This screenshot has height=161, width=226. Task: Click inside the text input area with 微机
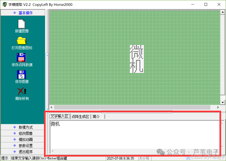[x=135, y=135]
